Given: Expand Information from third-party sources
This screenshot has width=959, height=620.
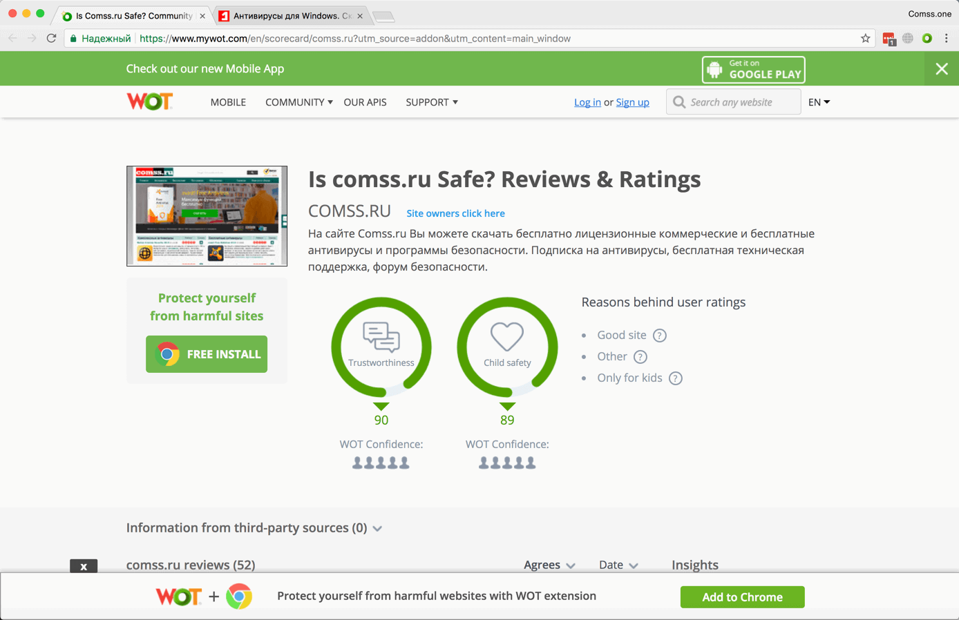Looking at the screenshot, I should [254, 528].
